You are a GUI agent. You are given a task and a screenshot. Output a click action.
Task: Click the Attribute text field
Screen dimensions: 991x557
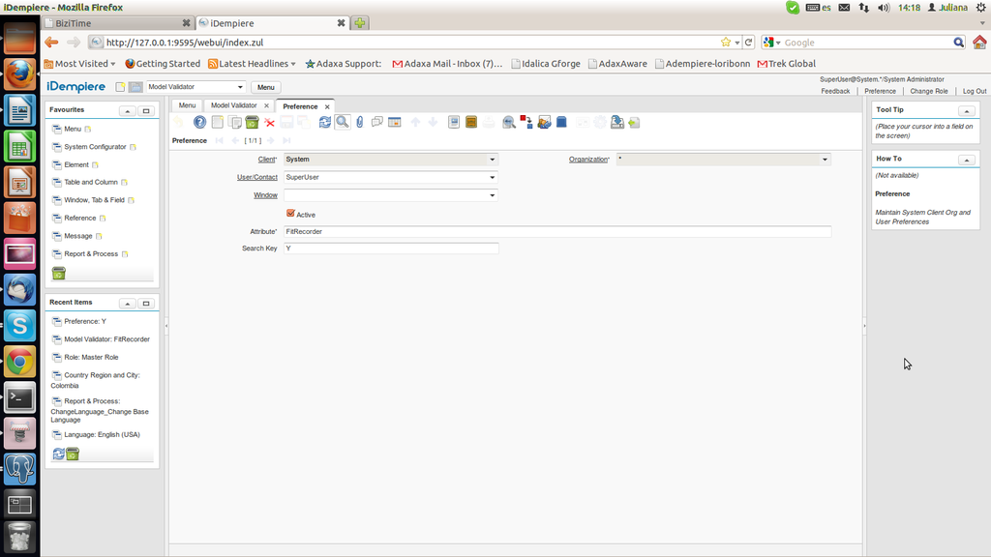click(x=556, y=232)
